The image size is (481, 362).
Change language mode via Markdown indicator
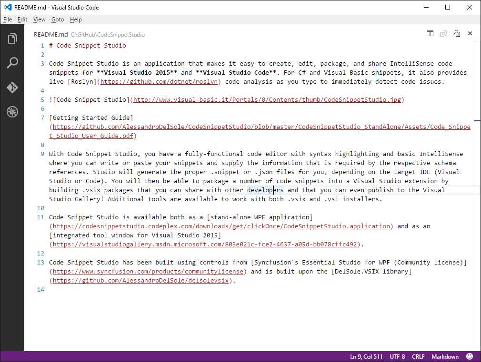pos(445,356)
